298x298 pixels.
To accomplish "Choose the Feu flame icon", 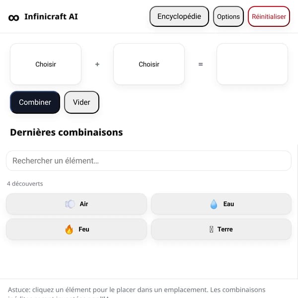I will pos(69,229).
